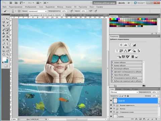The height and width of the screenshot is (121, 161).
Task: Select the Clone Stamp tool
Action: (4, 33)
